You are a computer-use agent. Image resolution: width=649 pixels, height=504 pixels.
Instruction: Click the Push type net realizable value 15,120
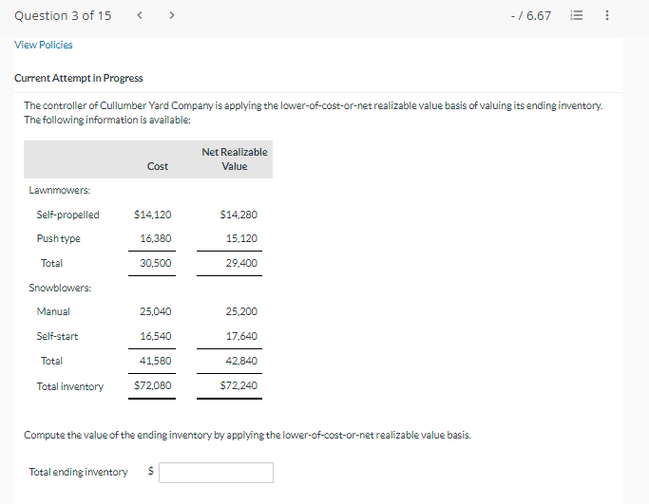[x=238, y=238]
